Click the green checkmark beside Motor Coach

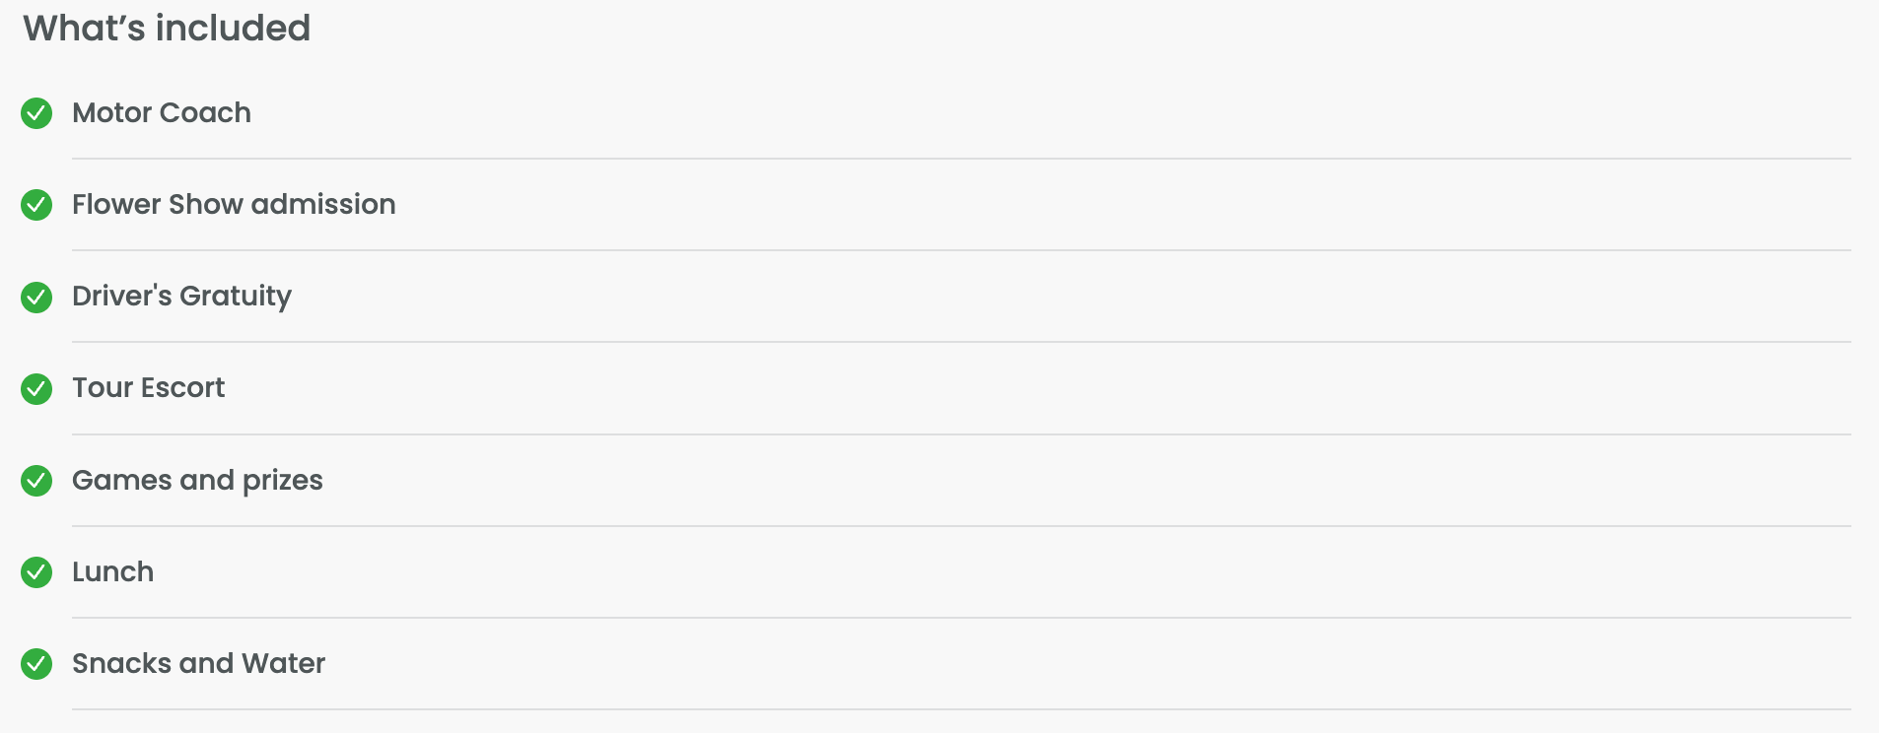36,113
